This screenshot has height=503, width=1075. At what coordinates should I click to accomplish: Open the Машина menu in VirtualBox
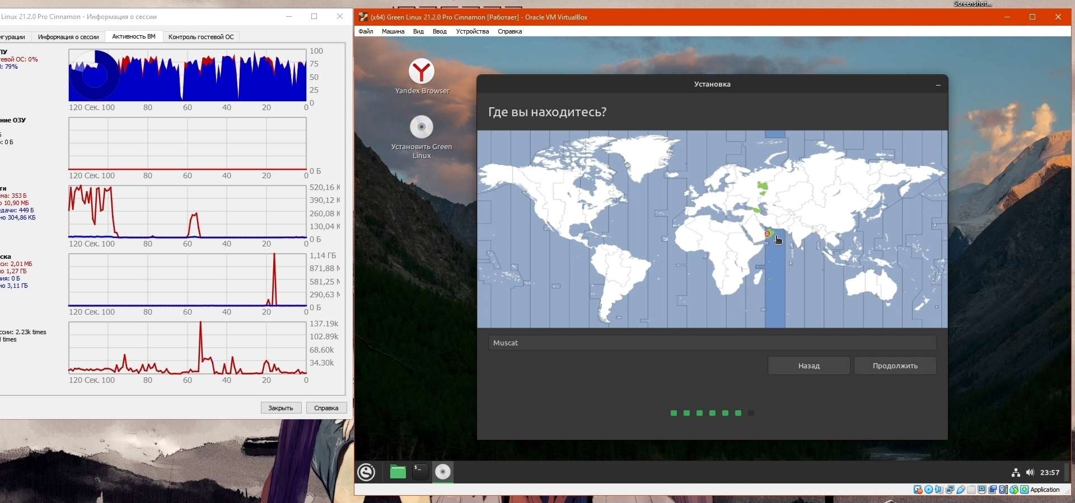point(393,31)
